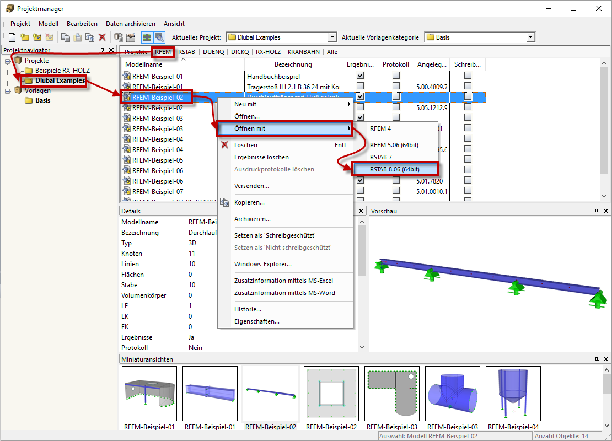Screen dimensions: 612x441
Task: Uncheck Ergebnisse box in 5.01.7820 row
Action: click(360, 180)
